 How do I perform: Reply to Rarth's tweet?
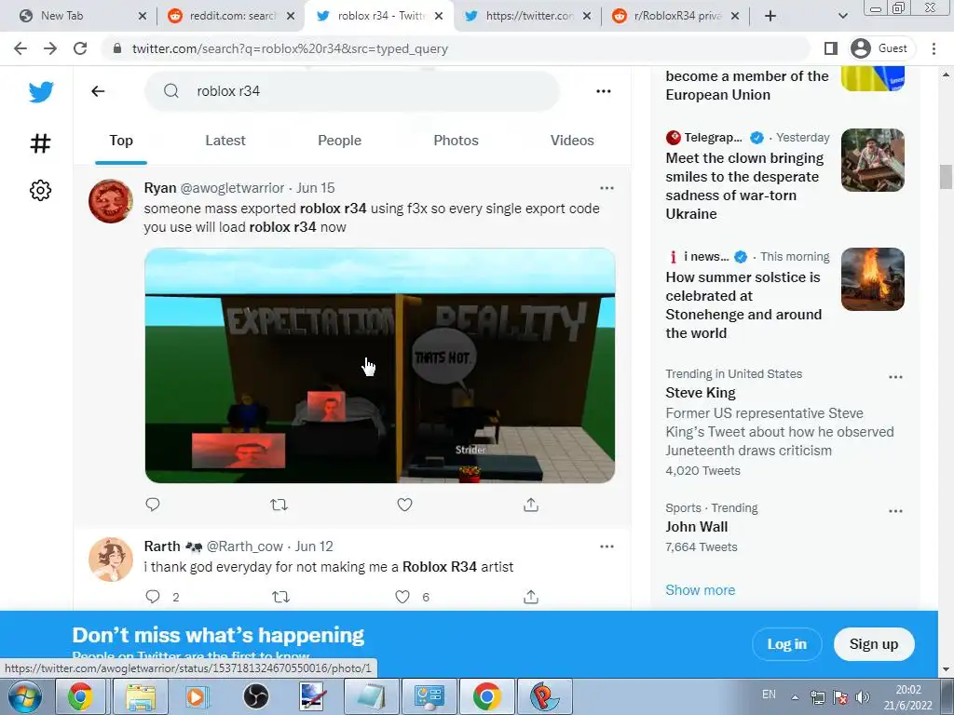pos(153,597)
